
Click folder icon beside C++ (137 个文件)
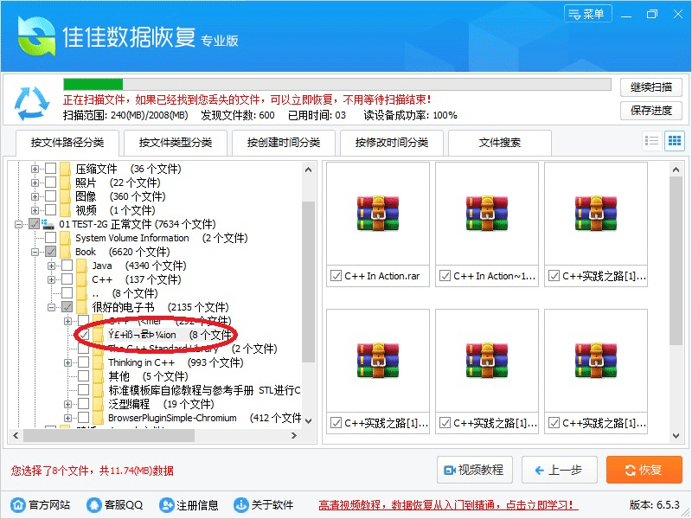[81, 279]
